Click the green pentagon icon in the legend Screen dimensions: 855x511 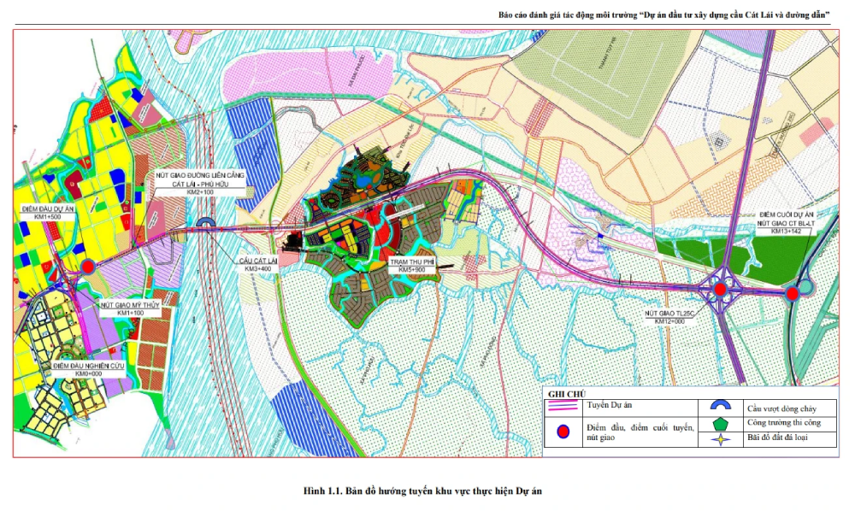(x=720, y=423)
